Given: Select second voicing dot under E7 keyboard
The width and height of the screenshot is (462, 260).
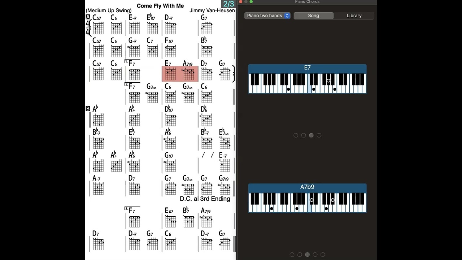Looking at the screenshot, I should (304, 135).
